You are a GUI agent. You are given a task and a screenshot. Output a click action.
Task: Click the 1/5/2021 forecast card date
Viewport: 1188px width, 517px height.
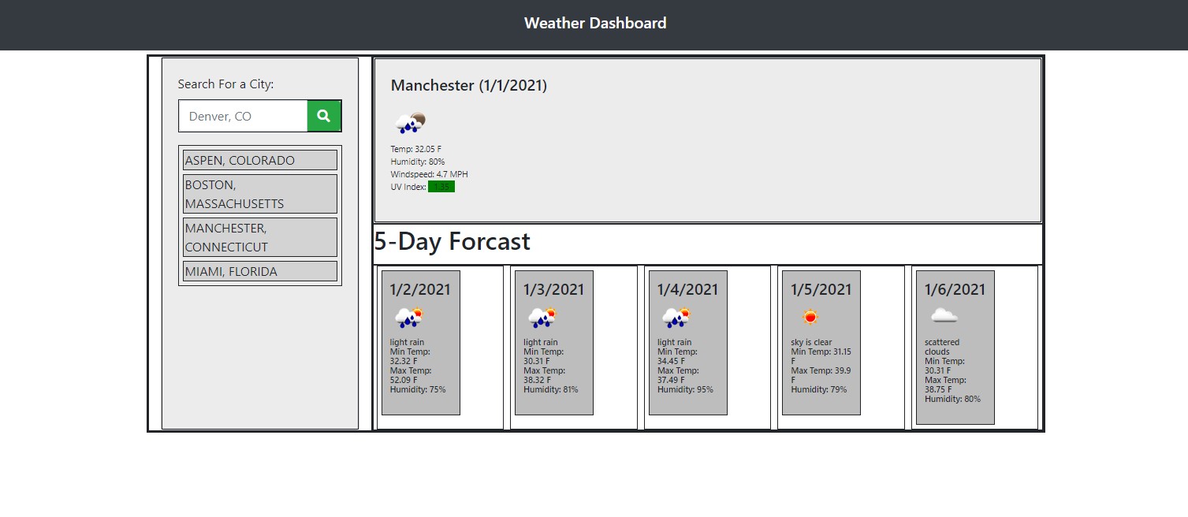(821, 289)
